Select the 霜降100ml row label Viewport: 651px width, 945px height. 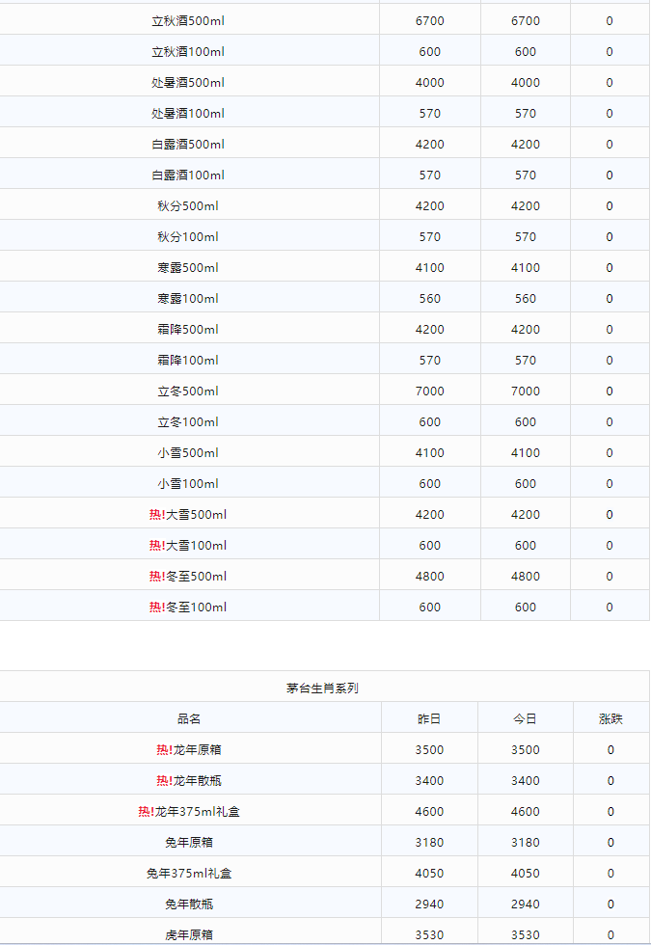[x=188, y=361]
